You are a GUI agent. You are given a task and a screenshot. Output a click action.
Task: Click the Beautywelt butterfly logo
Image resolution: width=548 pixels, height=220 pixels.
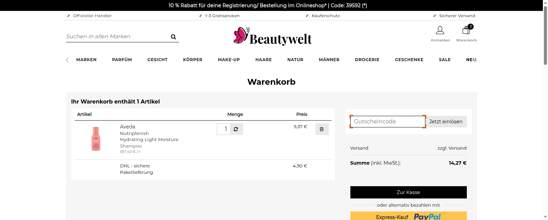point(272,37)
